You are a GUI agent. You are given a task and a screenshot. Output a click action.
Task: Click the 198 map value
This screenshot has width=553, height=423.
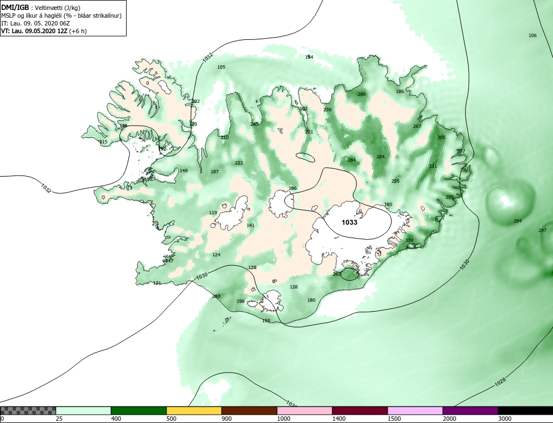(241, 302)
